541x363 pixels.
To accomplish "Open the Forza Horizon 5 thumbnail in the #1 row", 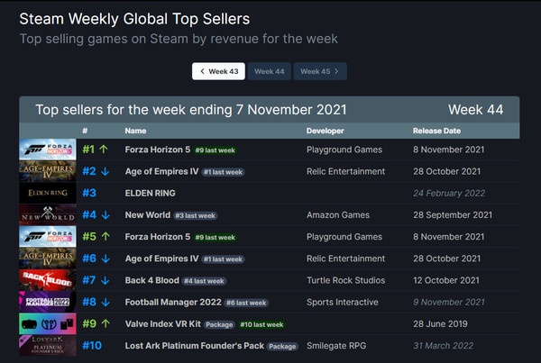I will pos(48,150).
